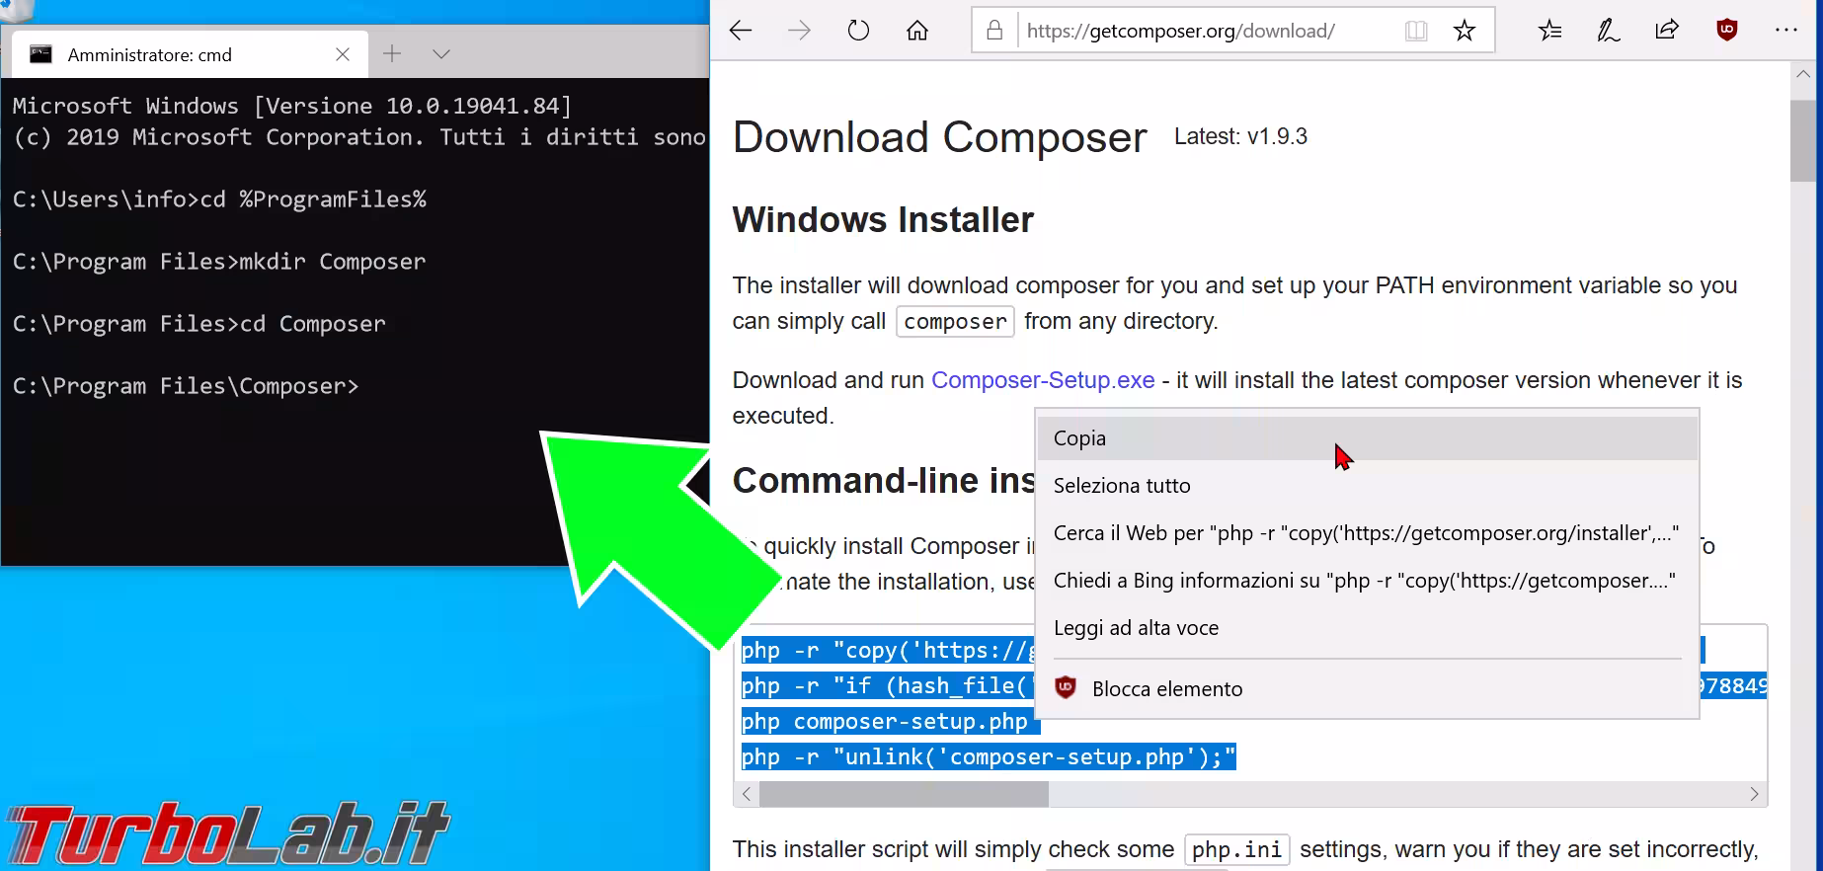Click the 'mkdir Composer' command line

[x=219, y=262]
